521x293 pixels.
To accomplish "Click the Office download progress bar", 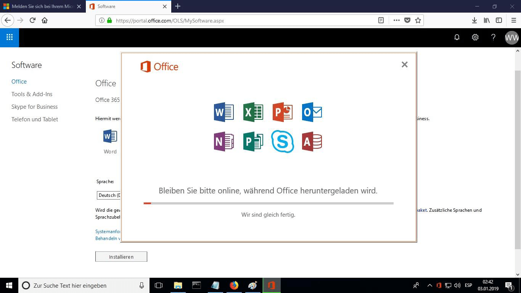I will [268, 203].
